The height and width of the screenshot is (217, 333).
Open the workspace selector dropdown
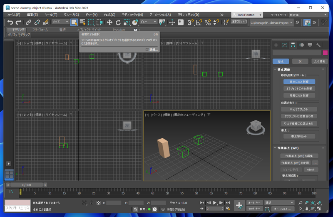pyautogui.click(x=308, y=15)
